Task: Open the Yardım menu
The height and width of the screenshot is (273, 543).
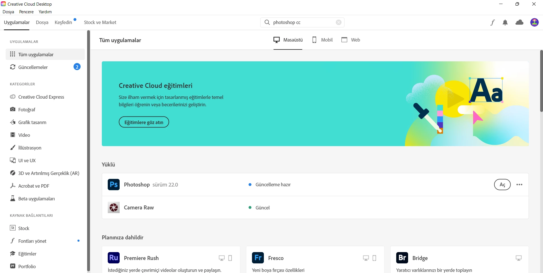Action: [45, 12]
